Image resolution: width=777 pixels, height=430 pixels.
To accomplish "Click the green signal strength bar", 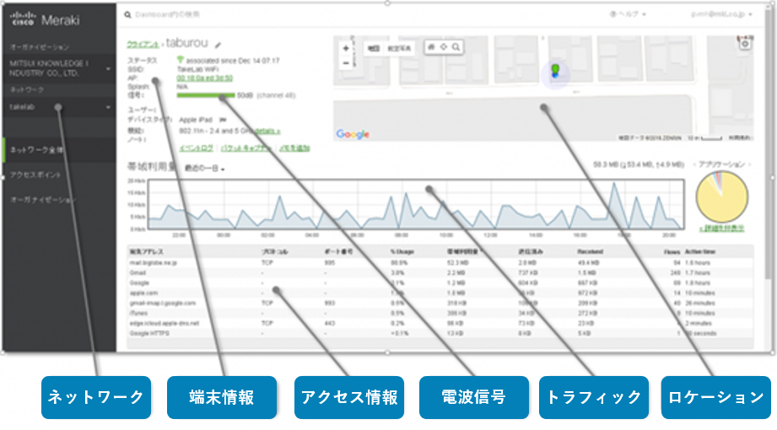I will tap(206, 95).
